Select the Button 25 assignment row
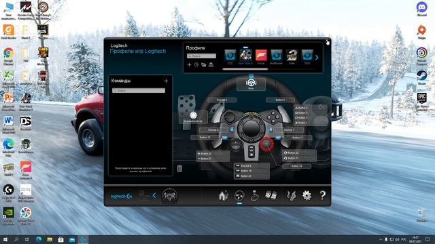Image resolution: width=435 pixels, height=244 pixels. [x=252, y=176]
